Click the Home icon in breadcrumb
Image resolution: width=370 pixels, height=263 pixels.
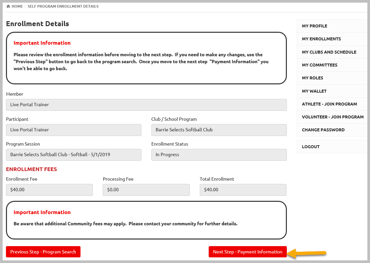(8, 6)
